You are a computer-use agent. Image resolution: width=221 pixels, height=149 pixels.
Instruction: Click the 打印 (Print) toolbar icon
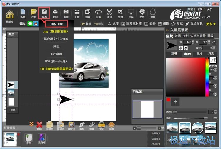[55, 13]
